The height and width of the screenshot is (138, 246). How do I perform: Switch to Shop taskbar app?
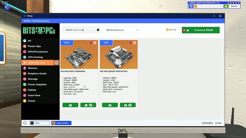(x=40, y=123)
